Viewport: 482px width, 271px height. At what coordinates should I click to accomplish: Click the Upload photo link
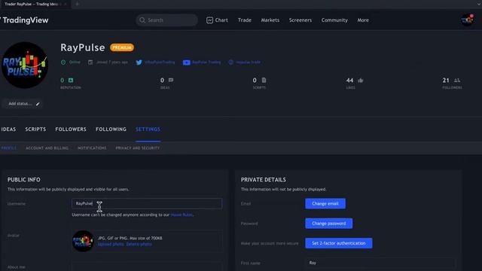pos(111,244)
